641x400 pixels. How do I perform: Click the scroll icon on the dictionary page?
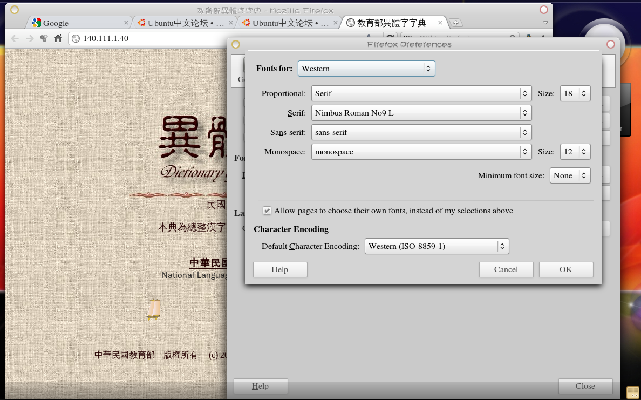pos(154,309)
